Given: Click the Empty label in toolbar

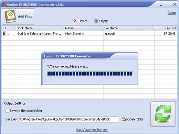Looking at the screenshot, I should (104, 21).
